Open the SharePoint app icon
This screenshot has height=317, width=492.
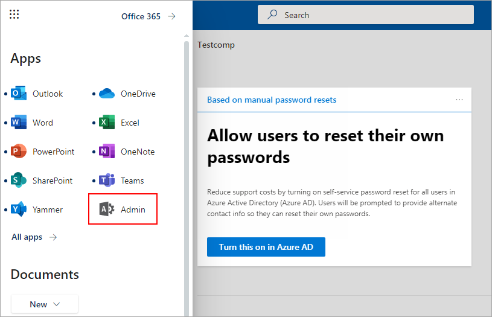(x=19, y=181)
